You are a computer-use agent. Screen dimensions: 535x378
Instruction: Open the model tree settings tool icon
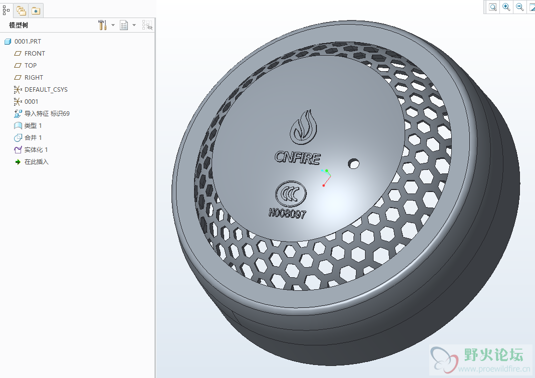(x=102, y=25)
